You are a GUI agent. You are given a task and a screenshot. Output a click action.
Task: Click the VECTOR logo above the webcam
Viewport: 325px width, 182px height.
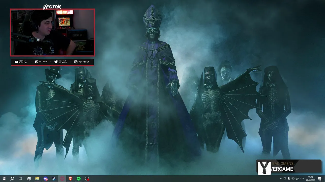52,7
